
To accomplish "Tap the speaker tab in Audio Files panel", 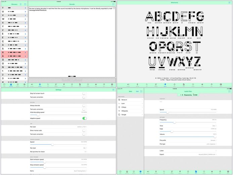I will click(x=148, y=172).
